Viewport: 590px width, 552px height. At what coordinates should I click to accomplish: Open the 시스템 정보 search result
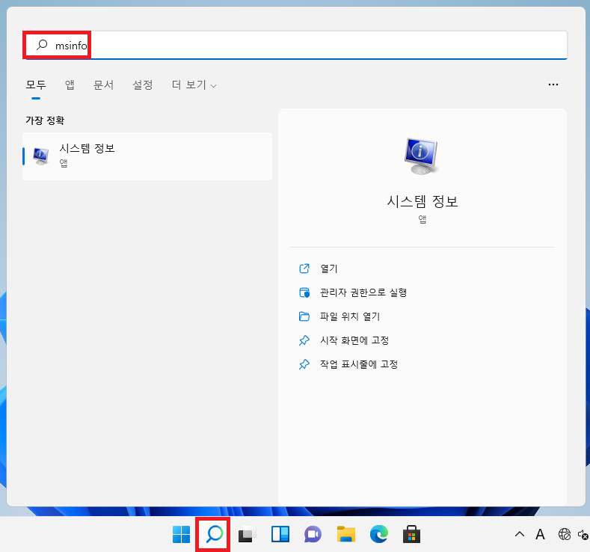147,156
